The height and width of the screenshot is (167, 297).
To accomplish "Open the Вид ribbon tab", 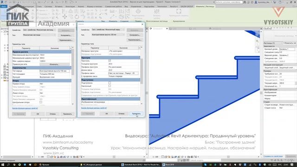I will tap(126, 6).
